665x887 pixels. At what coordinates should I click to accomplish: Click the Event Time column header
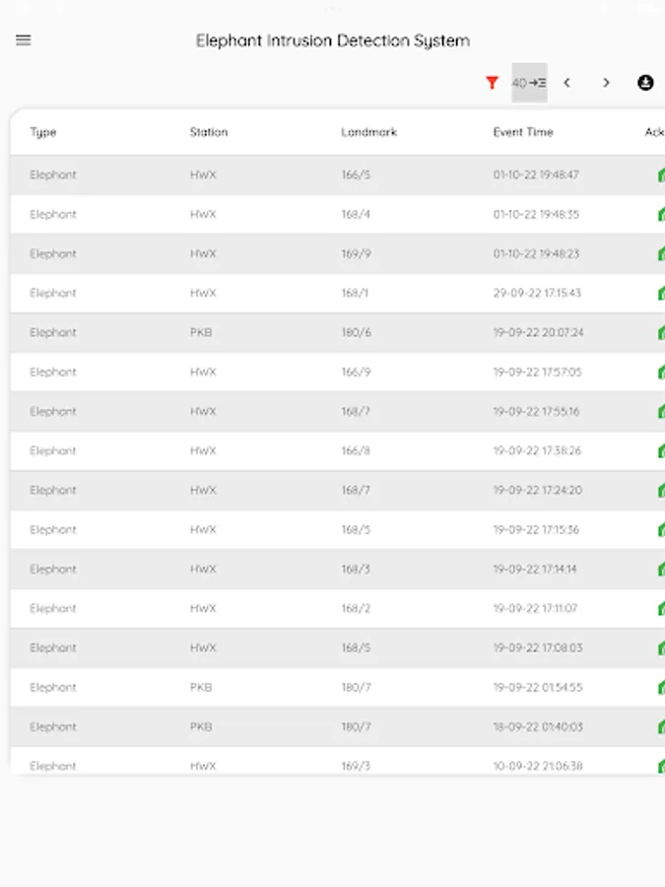(x=523, y=132)
